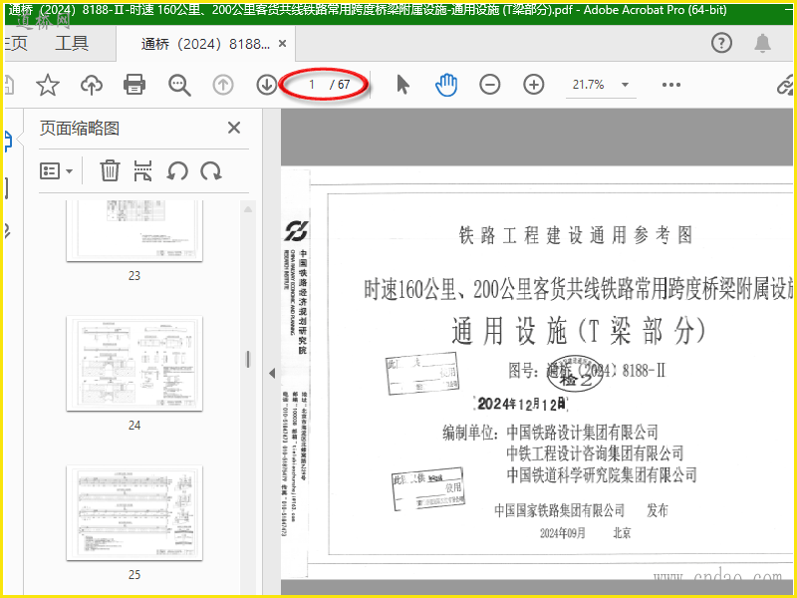
Task: Click the thumbnail panel scrollbar handle
Action: 247,359
